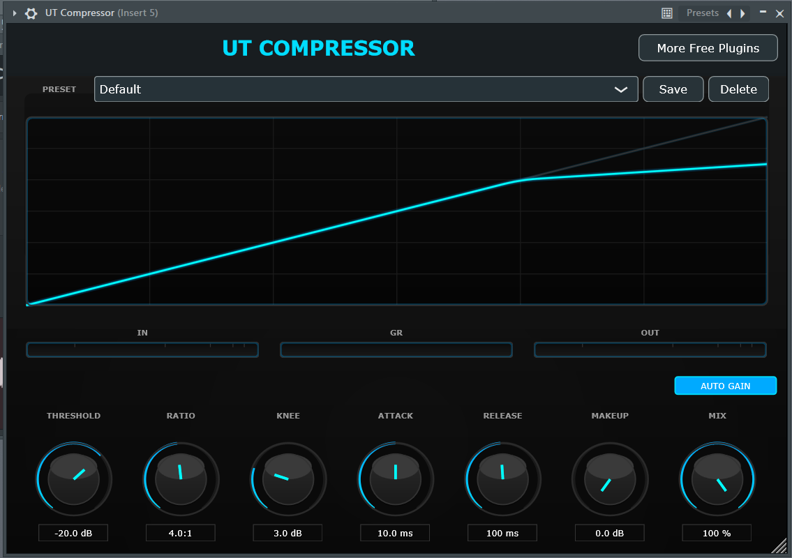Go to previous preset with left arrow
This screenshot has width=792, height=558.
coord(729,13)
